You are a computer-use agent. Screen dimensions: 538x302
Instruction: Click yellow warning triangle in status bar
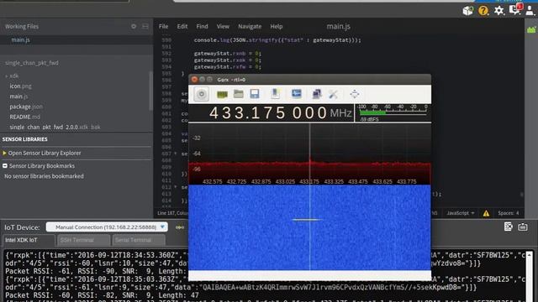tap(486, 213)
